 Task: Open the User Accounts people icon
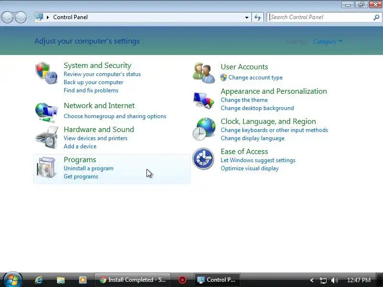point(204,73)
